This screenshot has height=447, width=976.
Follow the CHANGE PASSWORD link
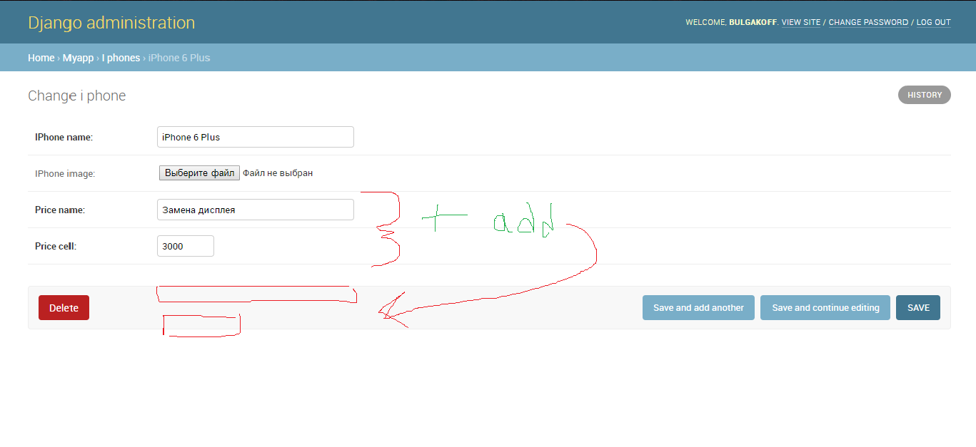tap(868, 22)
